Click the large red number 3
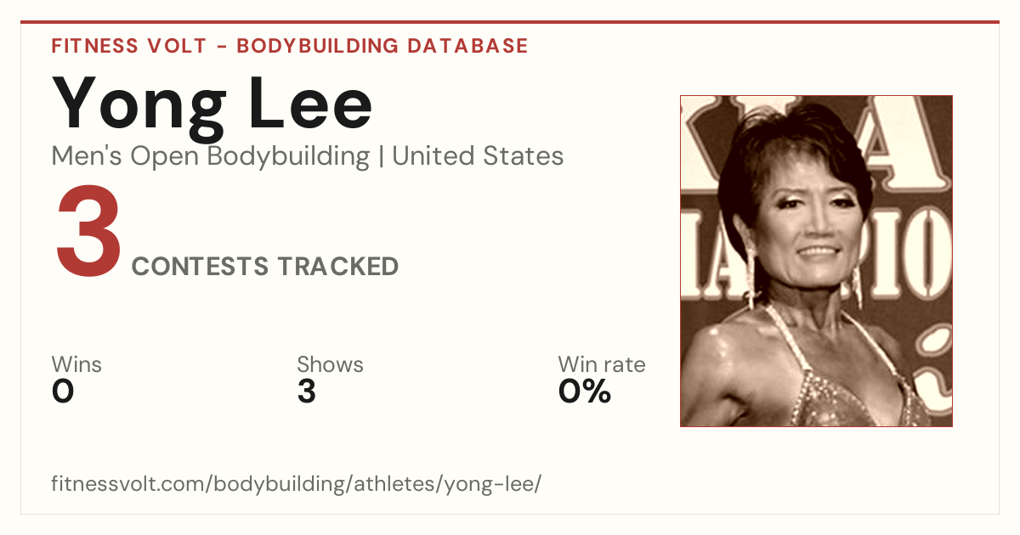The width and height of the screenshot is (1020, 535). click(88, 233)
